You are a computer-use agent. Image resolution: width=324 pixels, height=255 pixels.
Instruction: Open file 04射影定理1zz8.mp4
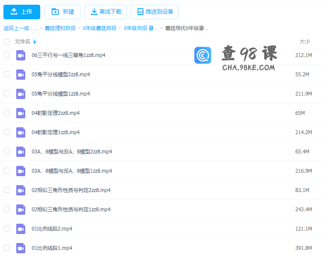[x=56, y=132]
